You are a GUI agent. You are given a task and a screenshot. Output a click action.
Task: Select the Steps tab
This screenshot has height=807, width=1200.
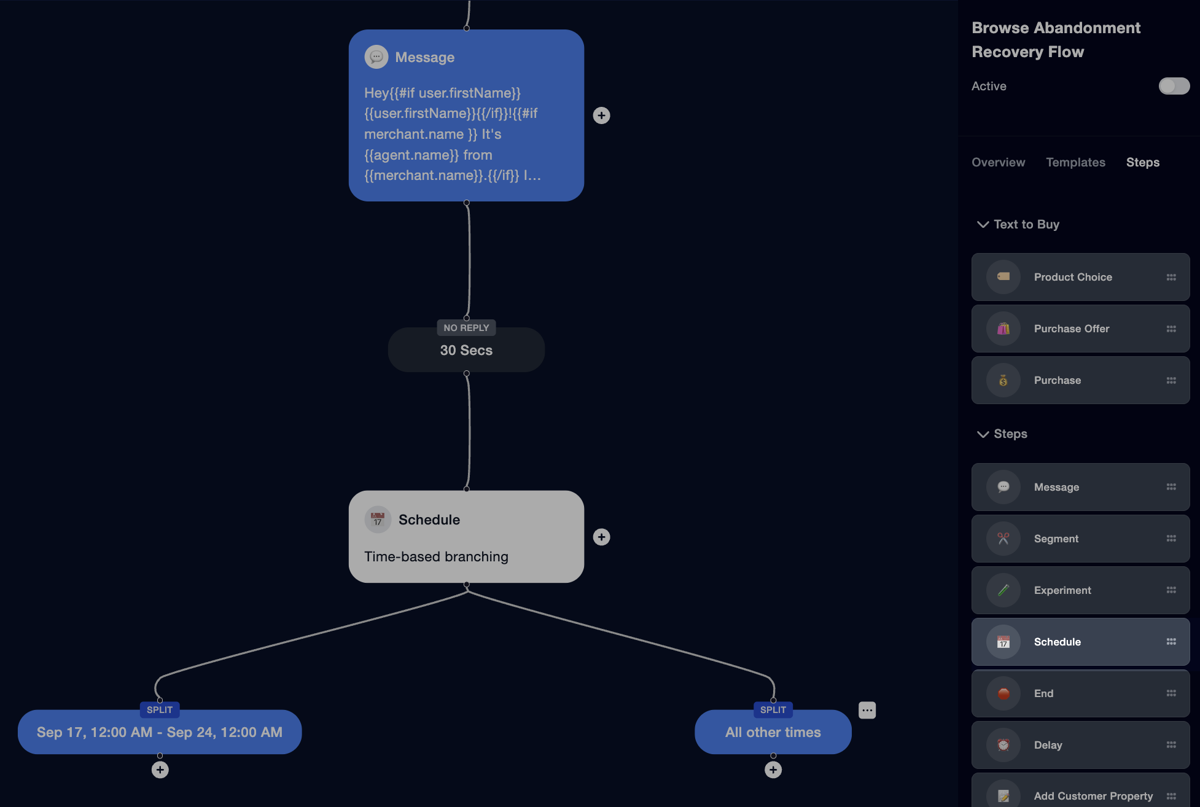click(x=1142, y=162)
